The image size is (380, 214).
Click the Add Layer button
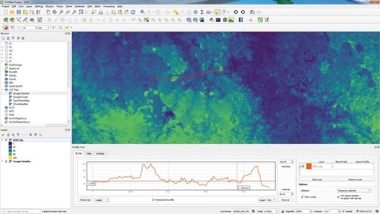point(317,180)
